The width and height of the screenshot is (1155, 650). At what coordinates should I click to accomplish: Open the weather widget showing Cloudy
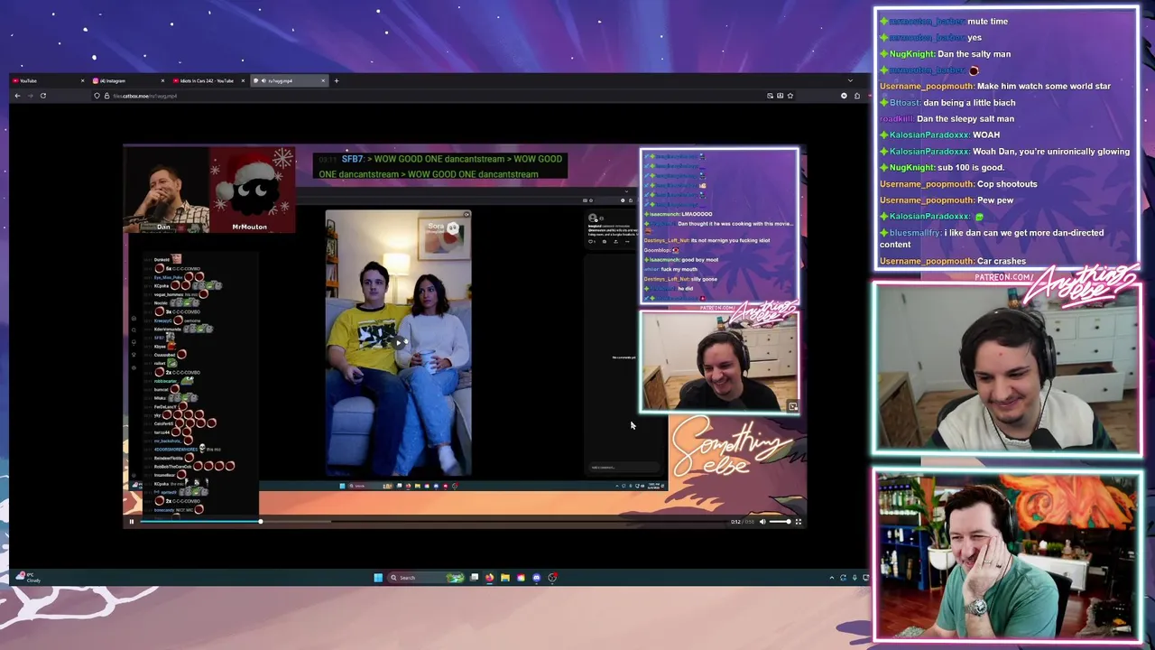click(29, 578)
